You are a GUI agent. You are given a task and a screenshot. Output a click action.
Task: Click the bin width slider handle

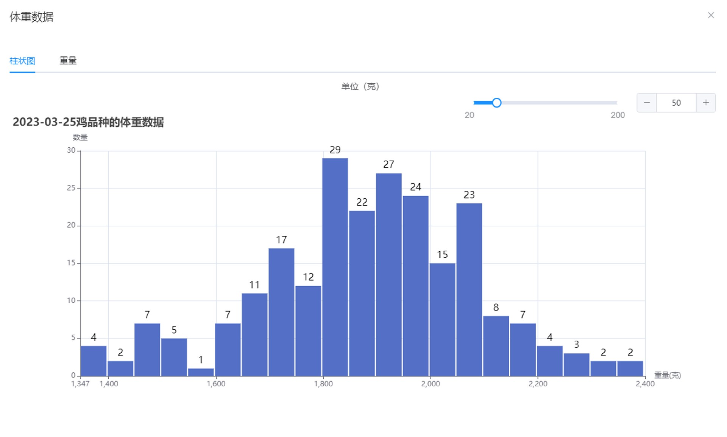496,103
